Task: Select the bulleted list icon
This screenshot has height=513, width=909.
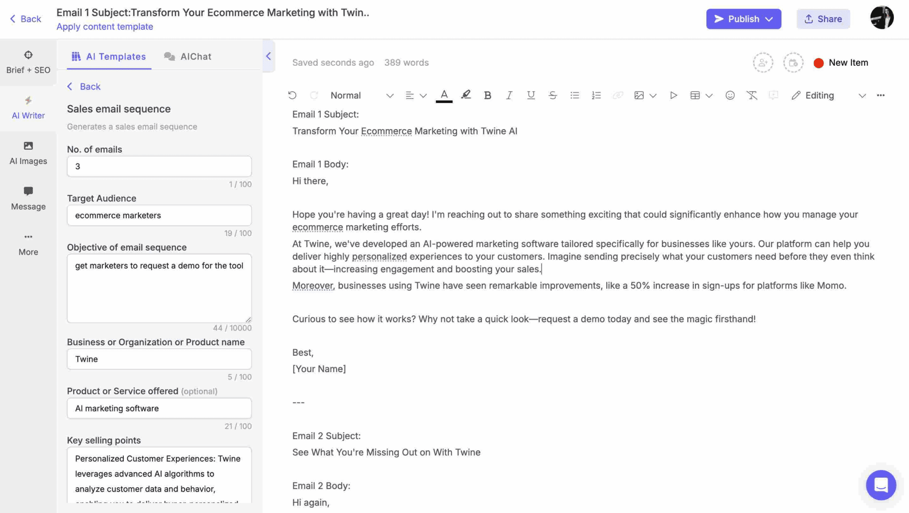Action: click(574, 95)
